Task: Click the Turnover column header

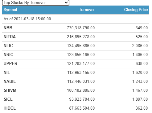Action: (87, 10)
